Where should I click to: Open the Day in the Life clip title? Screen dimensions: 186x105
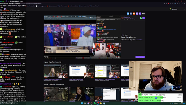click(105, 79)
